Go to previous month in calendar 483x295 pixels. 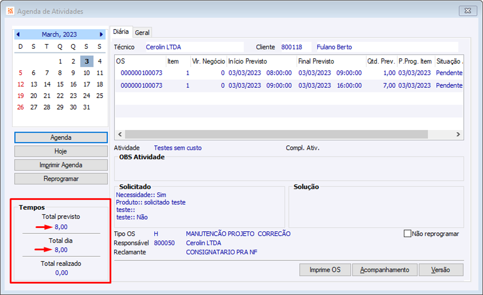[x=18, y=34]
